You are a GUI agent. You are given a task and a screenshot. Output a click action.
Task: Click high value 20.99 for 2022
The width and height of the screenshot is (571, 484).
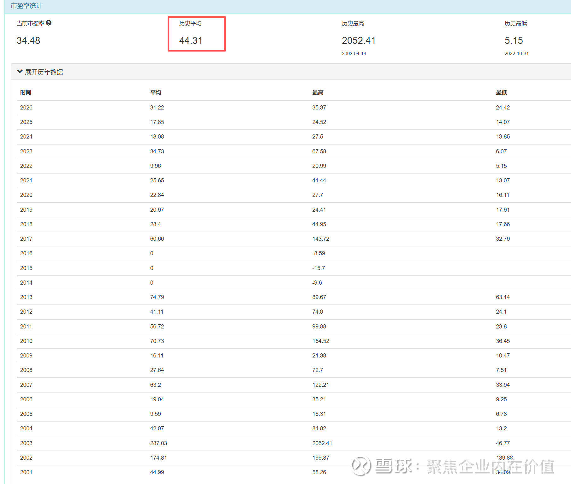tap(319, 166)
